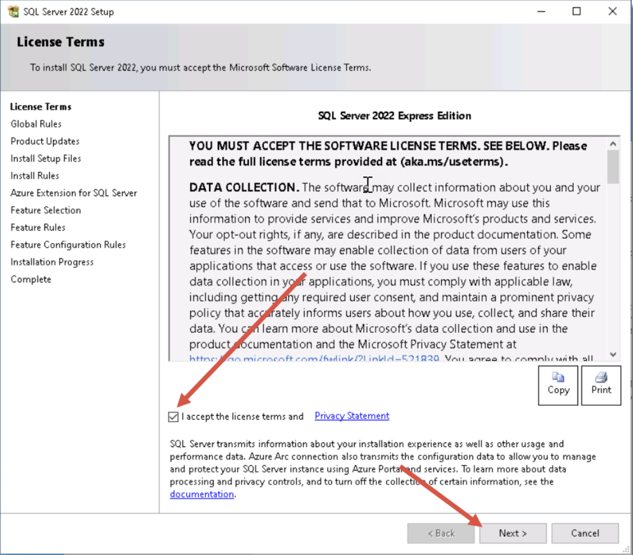This screenshot has width=633, height=555.
Task: Click the license text scrollbar thumb
Action: [613, 167]
